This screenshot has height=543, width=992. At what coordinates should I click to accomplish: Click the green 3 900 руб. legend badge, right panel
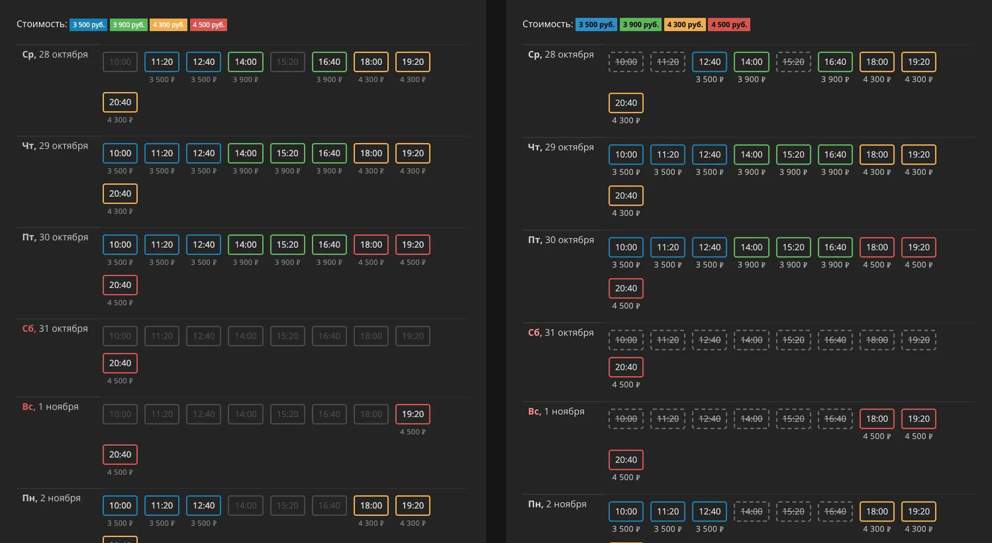[x=640, y=25]
